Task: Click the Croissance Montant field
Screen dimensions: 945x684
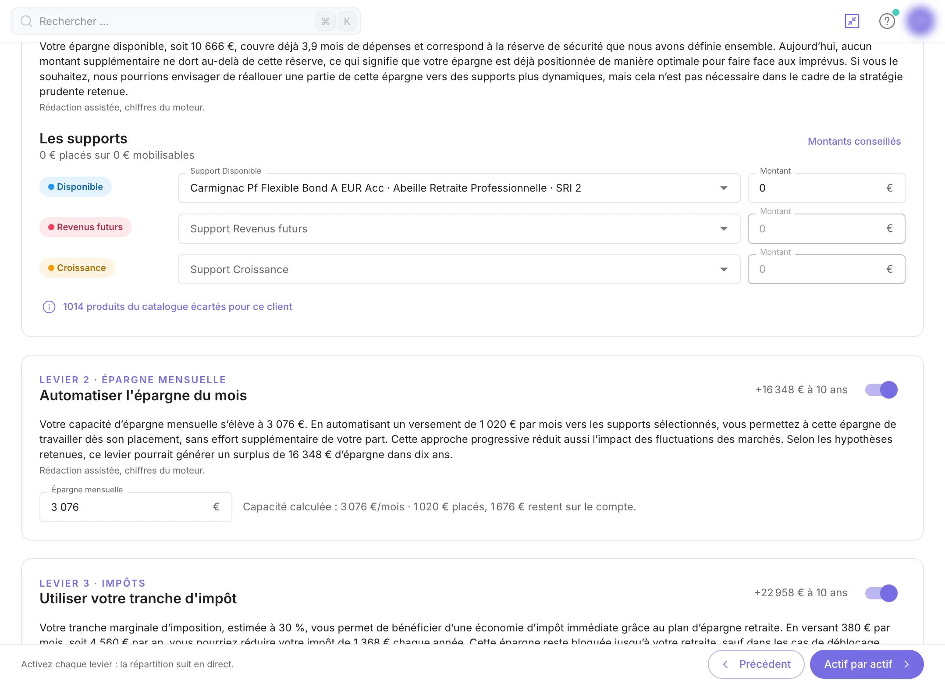Action: tap(826, 269)
